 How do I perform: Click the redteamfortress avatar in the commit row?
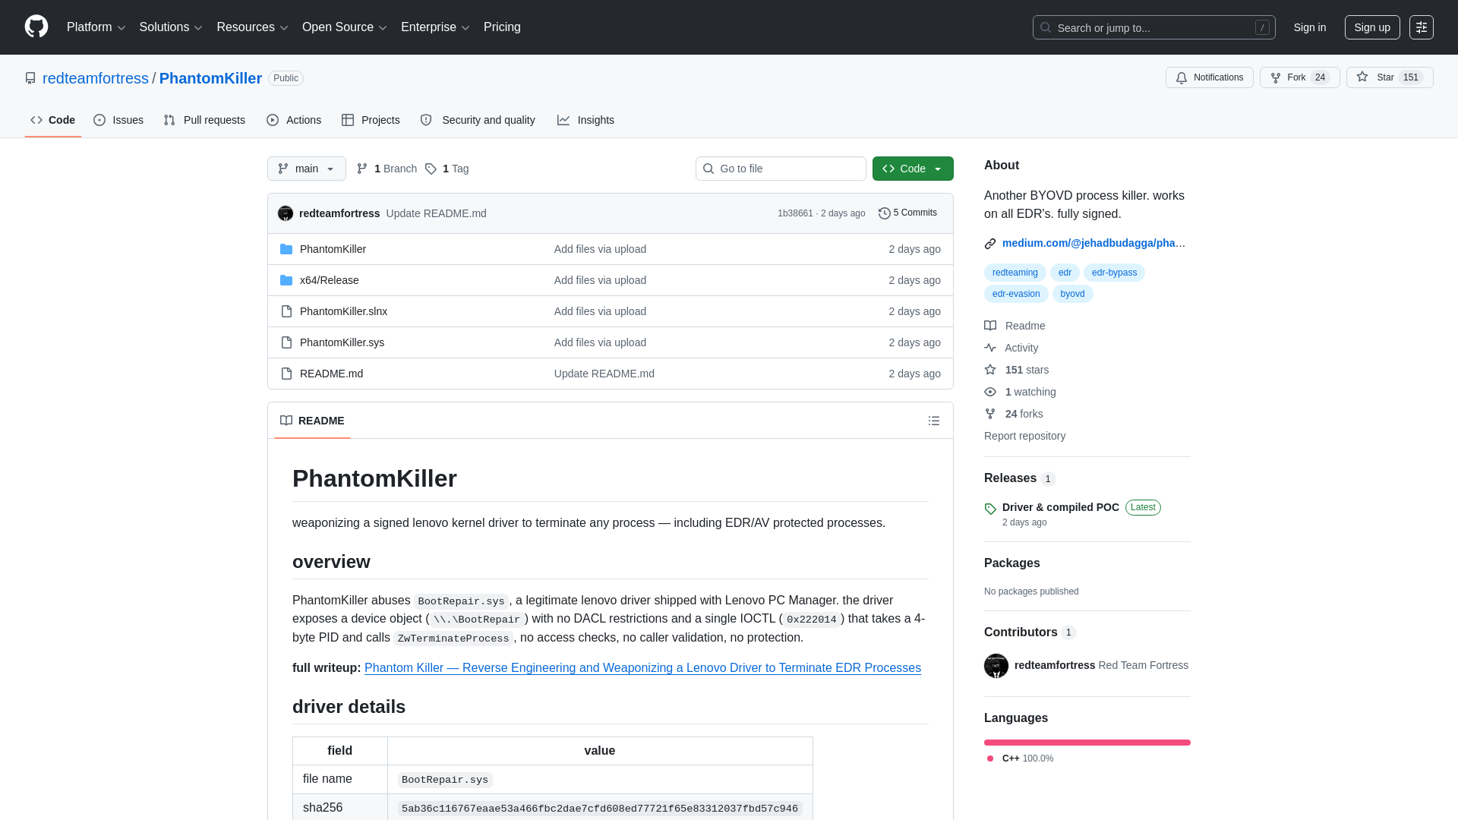pyautogui.click(x=286, y=213)
